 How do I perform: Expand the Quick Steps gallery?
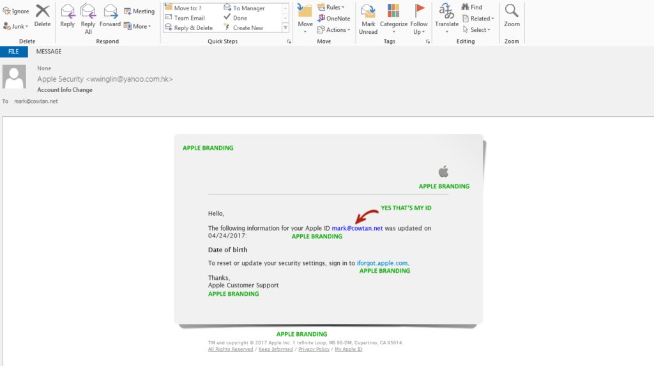click(285, 28)
